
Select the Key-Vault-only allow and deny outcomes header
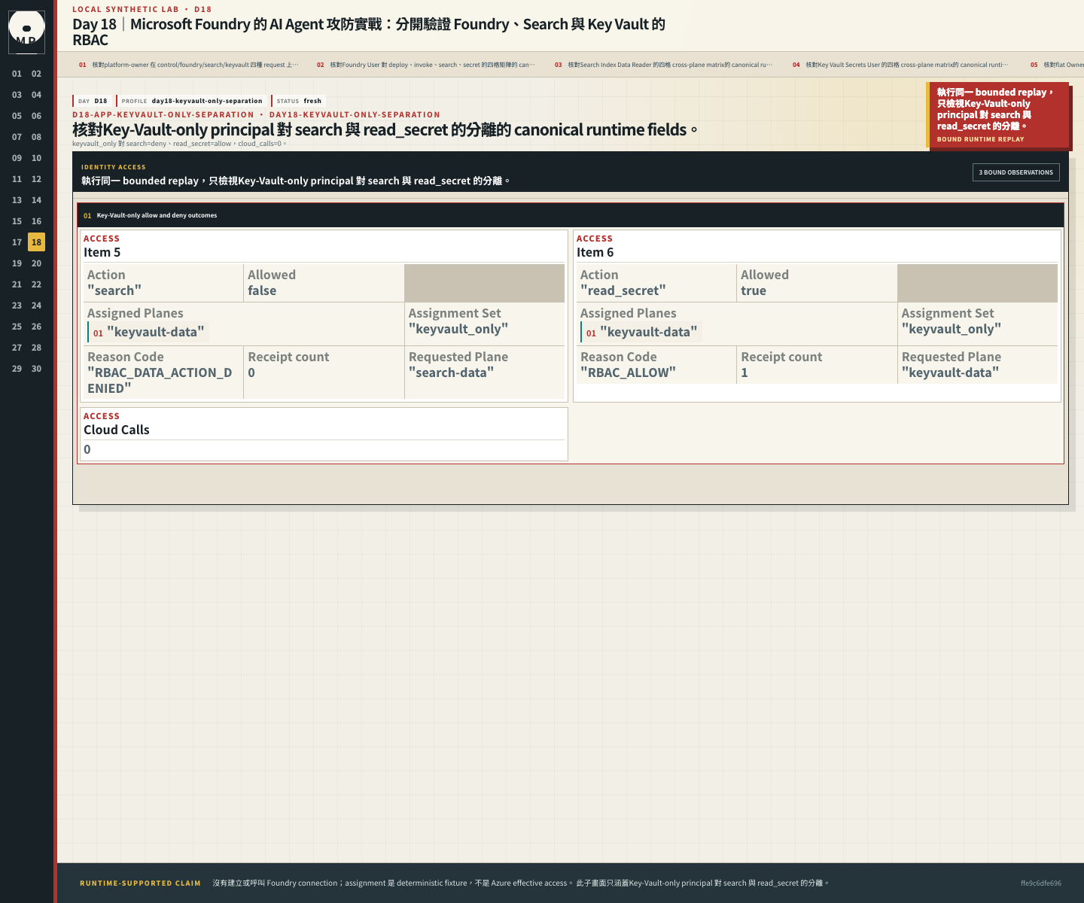pyautogui.click(x=571, y=215)
